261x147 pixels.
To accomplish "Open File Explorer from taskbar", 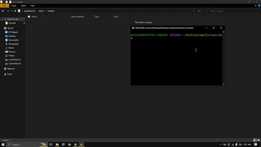I will tap(57, 145).
